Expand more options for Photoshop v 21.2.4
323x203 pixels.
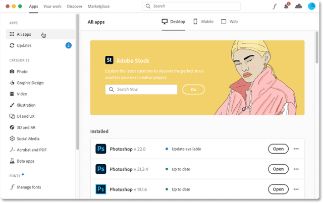tap(296, 169)
